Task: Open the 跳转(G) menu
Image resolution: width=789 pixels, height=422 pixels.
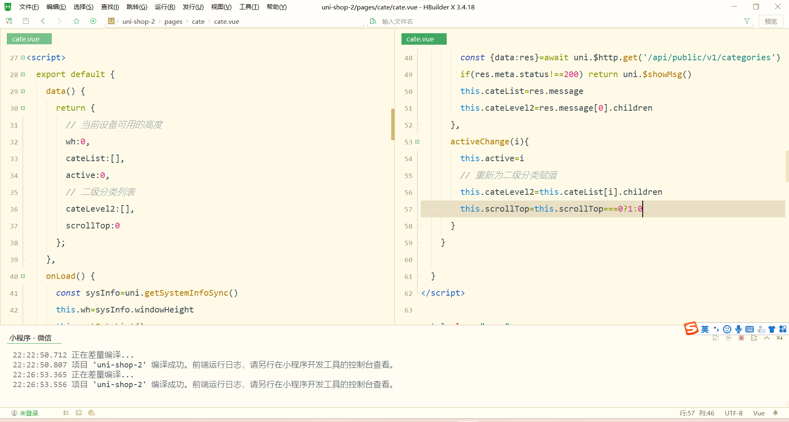Action: [x=137, y=7]
